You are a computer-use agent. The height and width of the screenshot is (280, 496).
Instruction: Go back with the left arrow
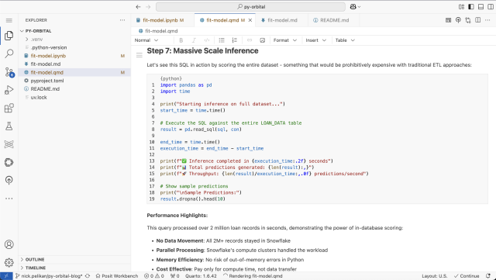138,7
